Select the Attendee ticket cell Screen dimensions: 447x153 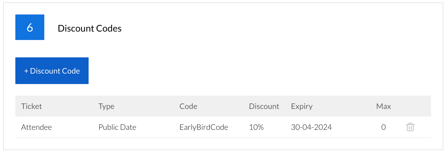pyautogui.click(x=36, y=127)
